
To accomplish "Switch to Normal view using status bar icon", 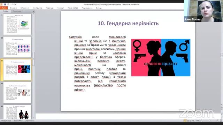I will point(185,121).
